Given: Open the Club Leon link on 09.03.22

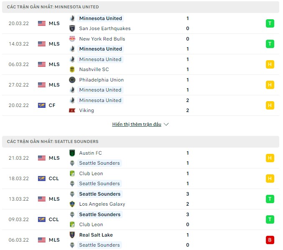Looking at the screenshot, I should click(x=91, y=224).
